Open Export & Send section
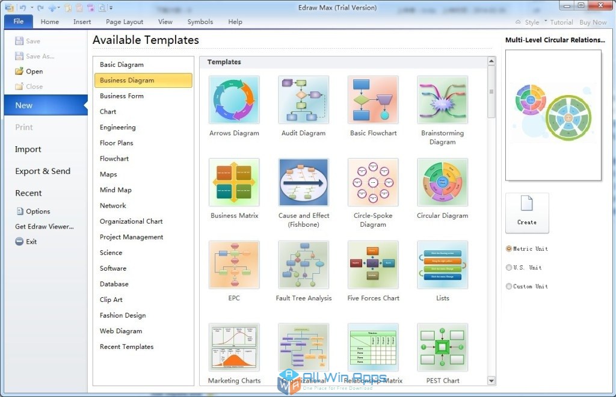This screenshot has width=616, height=397. 43,171
